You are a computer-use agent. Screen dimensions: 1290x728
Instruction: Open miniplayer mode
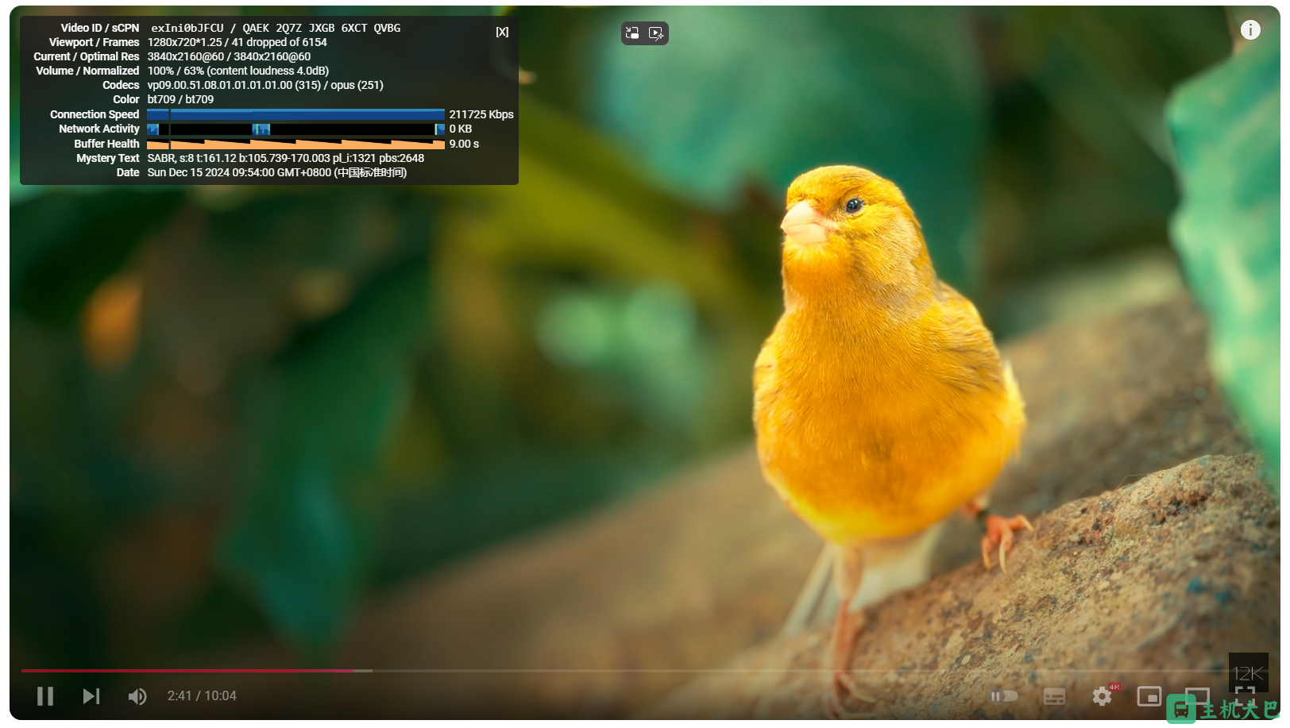coord(1149,696)
